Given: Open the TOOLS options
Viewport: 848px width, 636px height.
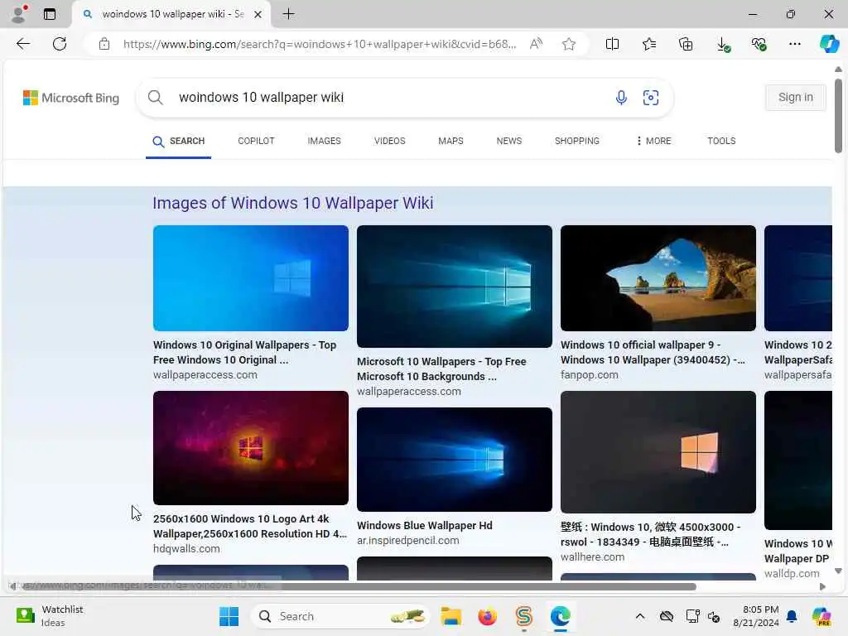Looking at the screenshot, I should (721, 141).
